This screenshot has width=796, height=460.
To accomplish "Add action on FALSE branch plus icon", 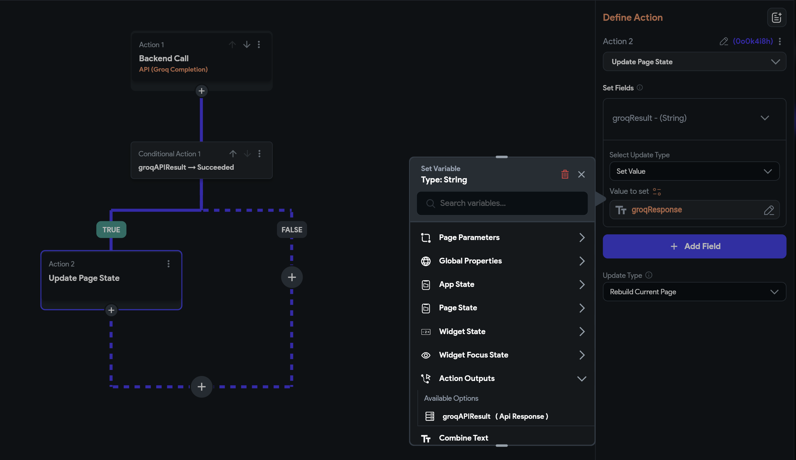I will (x=292, y=277).
